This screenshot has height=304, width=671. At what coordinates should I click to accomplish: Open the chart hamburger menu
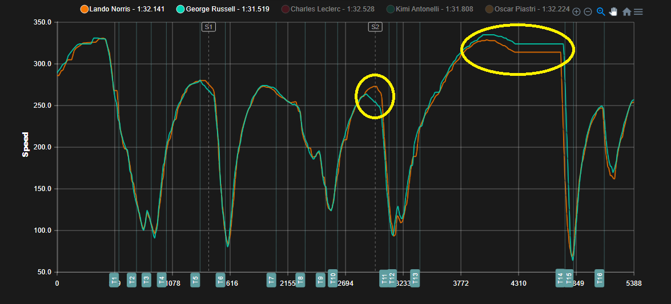638,12
